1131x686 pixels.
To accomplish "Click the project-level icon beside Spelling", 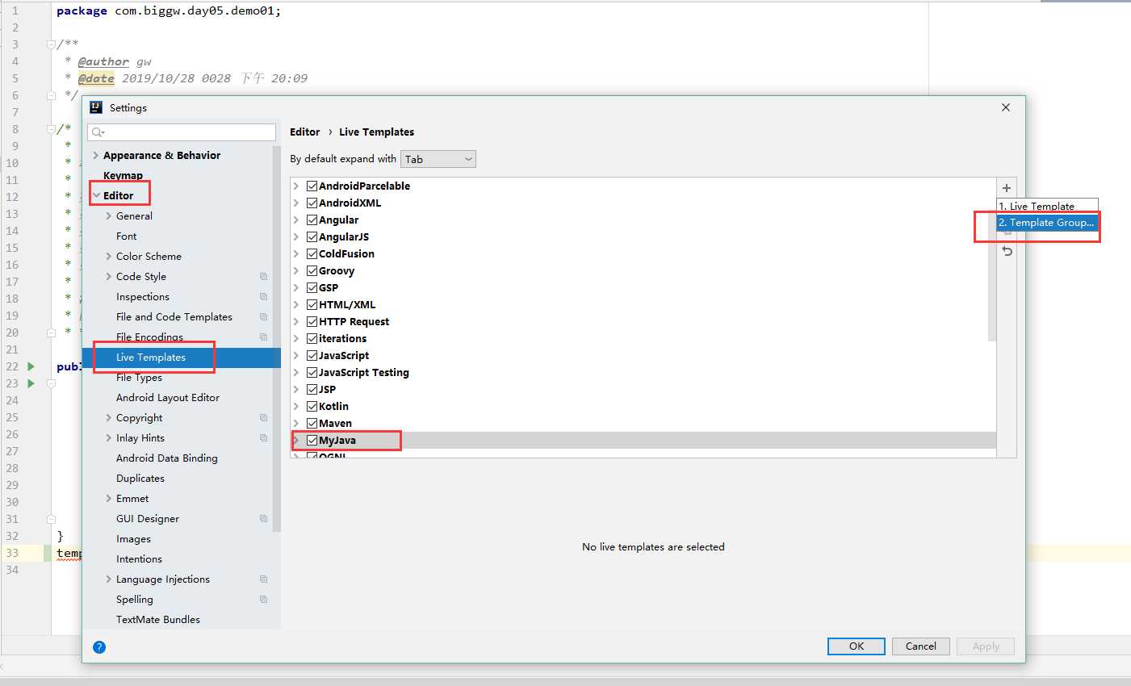I will (x=263, y=600).
